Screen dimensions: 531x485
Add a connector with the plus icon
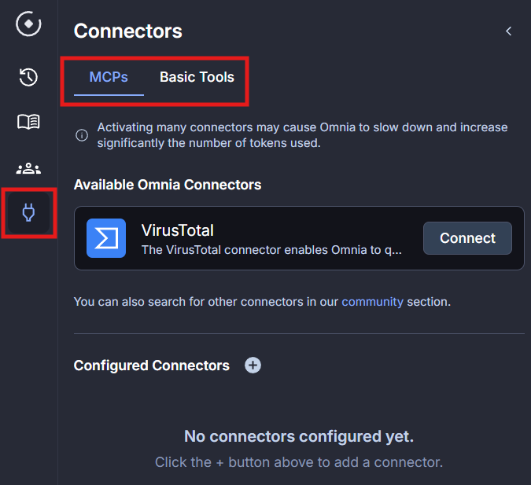point(253,366)
